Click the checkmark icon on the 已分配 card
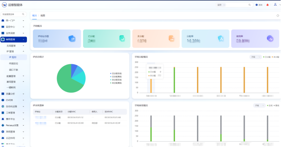 (x=122, y=38)
